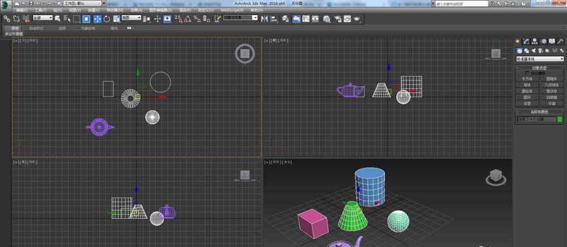Toggle the 3D Snaps button
567x247 pixels.
(x=177, y=19)
